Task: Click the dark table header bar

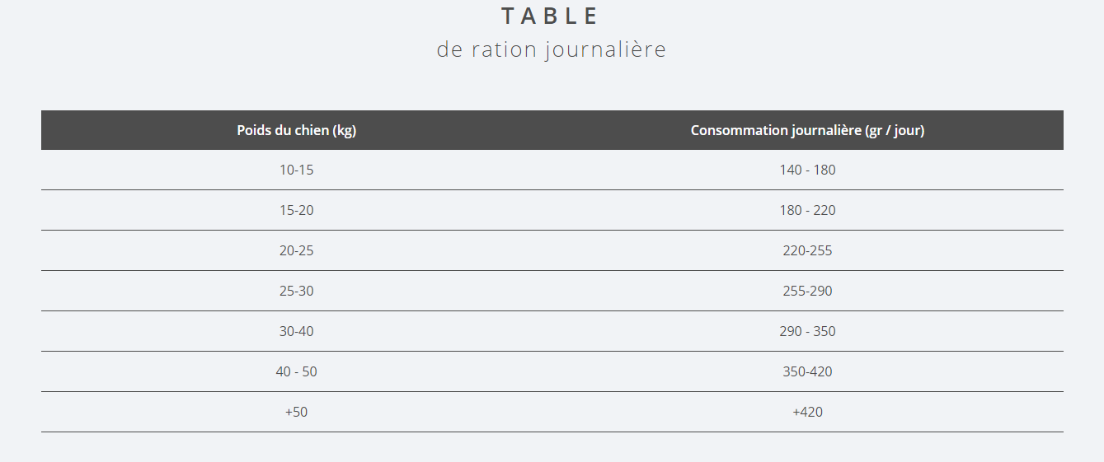Action: tap(552, 130)
